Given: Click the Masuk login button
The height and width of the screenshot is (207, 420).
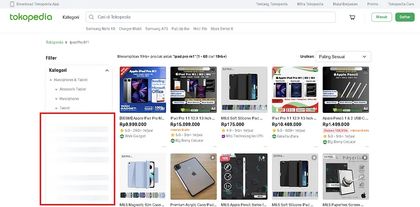Looking at the screenshot, I should (381, 17).
